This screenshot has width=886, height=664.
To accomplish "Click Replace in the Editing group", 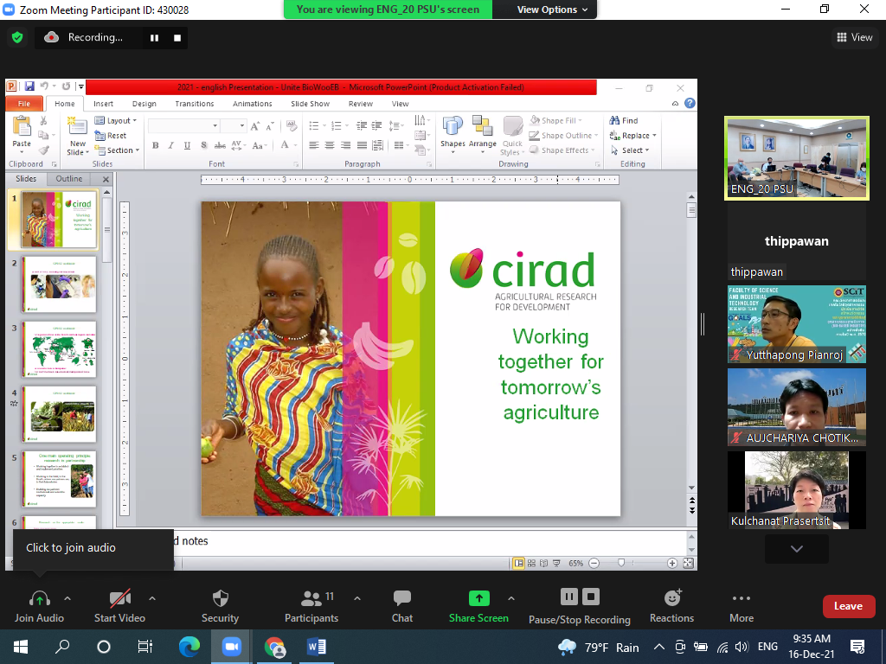I will pyautogui.click(x=632, y=136).
